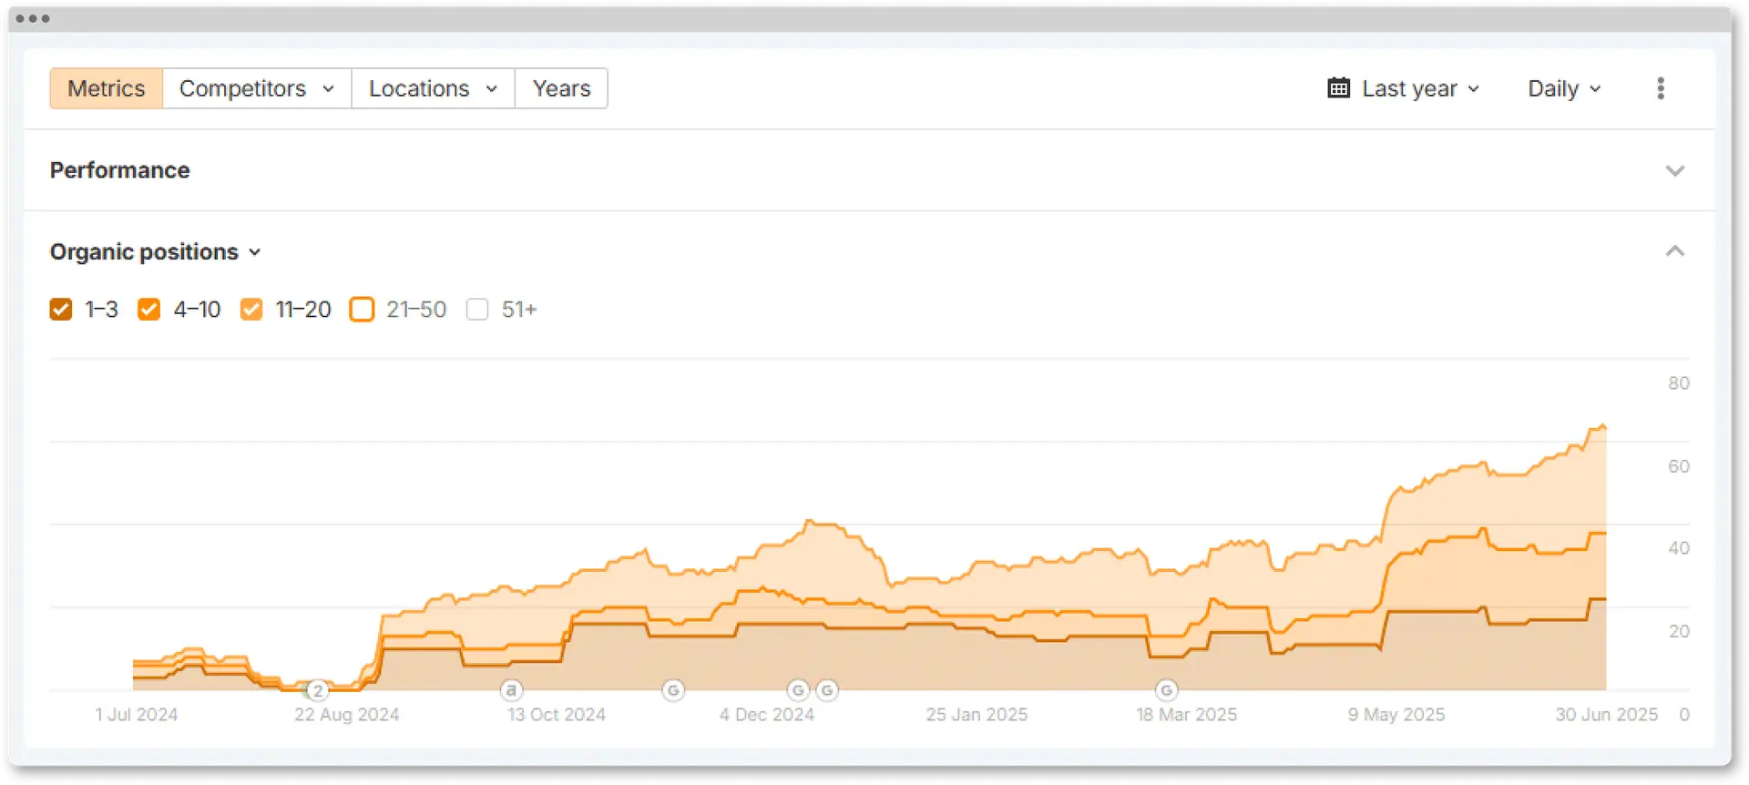Click the lone G marker left of 4 Dec 2024
The image size is (1749, 785).
pyautogui.click(x=674, y=691)
